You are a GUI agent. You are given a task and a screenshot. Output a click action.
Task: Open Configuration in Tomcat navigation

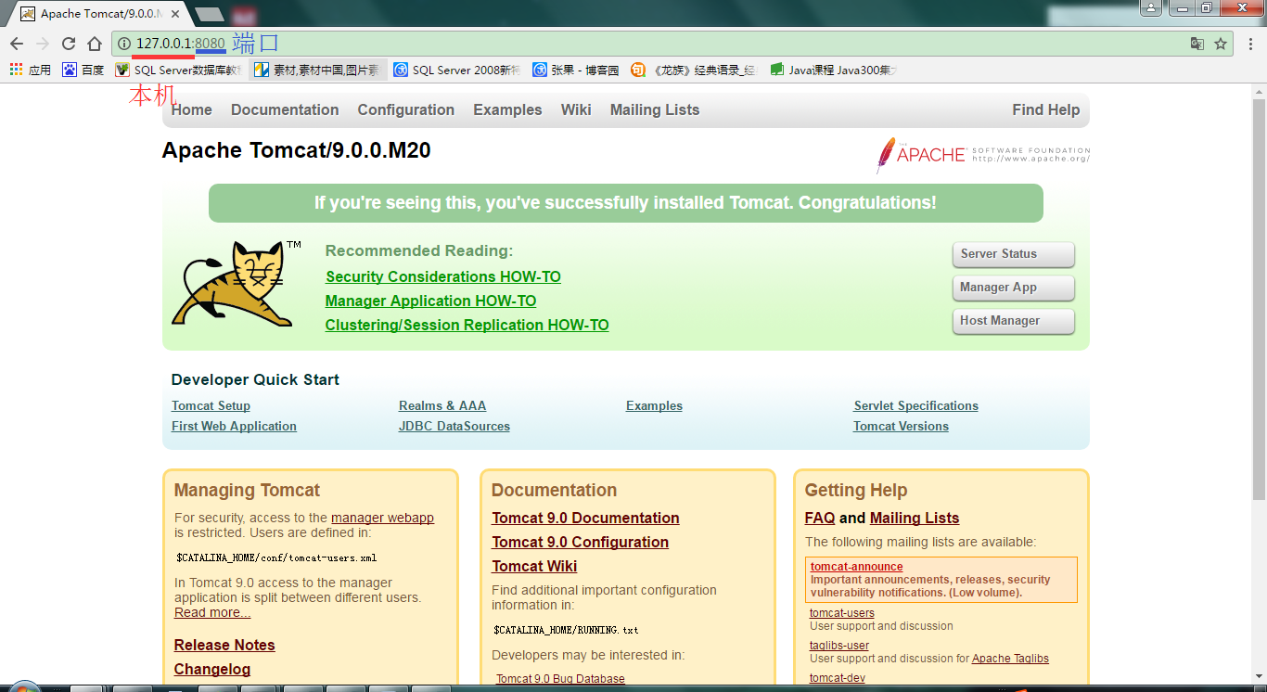(406, 109)
